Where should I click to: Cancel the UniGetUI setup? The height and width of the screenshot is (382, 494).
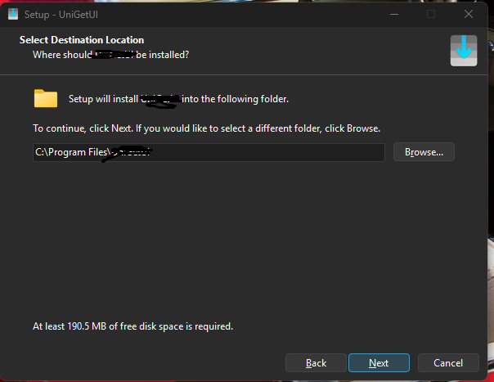click(x=448, y=362)
